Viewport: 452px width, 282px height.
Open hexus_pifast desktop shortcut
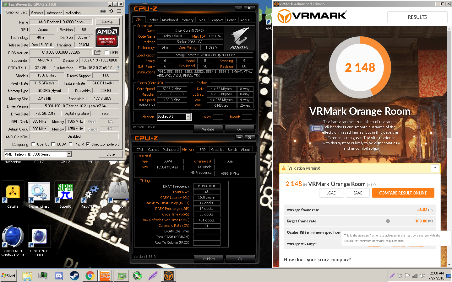click(39, 194)
